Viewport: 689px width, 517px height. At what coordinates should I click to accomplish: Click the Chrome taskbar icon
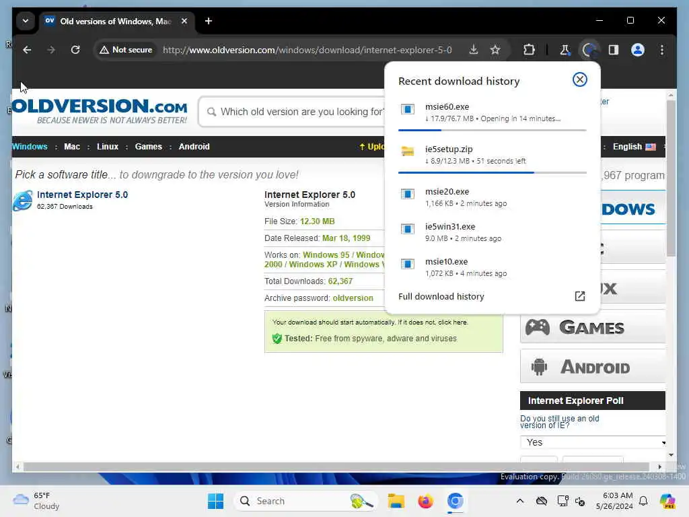456,501
